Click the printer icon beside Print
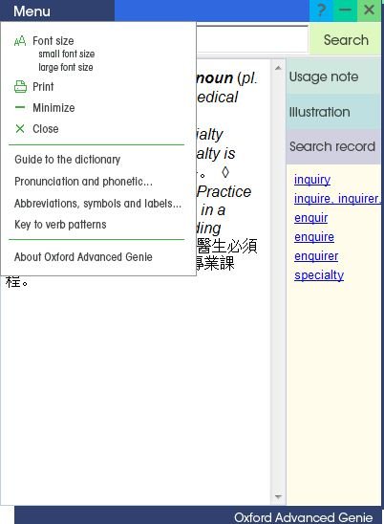The height and width of the screenshot is (524, 384). click(20, 87)
